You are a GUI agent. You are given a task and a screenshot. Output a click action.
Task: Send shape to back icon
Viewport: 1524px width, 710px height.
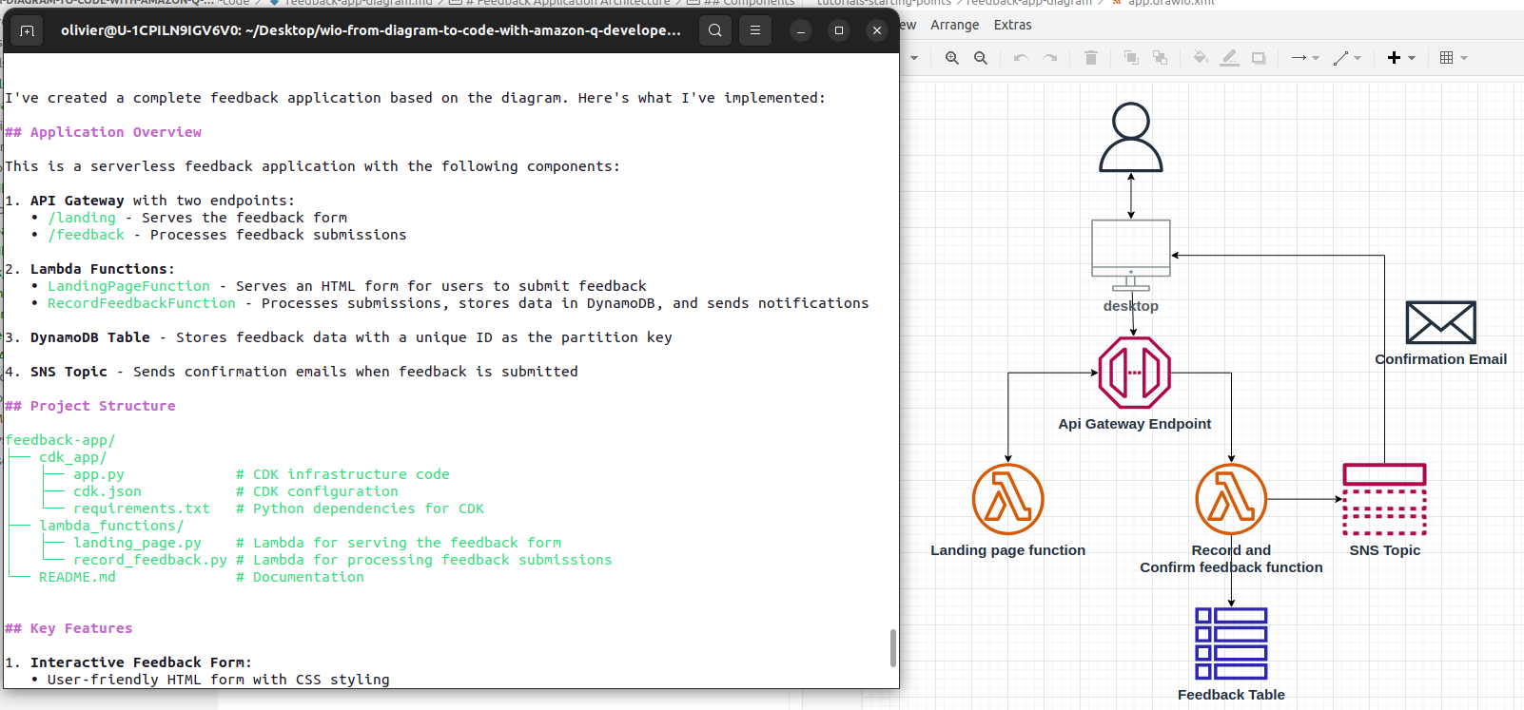(1161, 58)
